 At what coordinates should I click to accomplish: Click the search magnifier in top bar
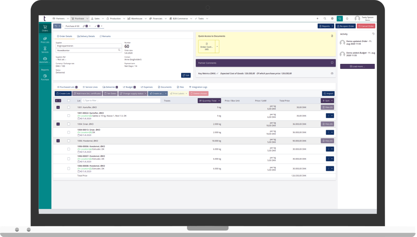325,18
